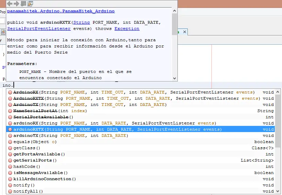Select the highlighted arduinoRXTX completion entry

pyautogui.click(x=140, y=129)
